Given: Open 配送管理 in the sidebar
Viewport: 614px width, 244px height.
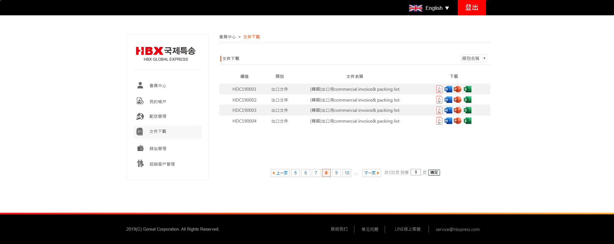Looking at the screenshot, I should coord(158,116).
